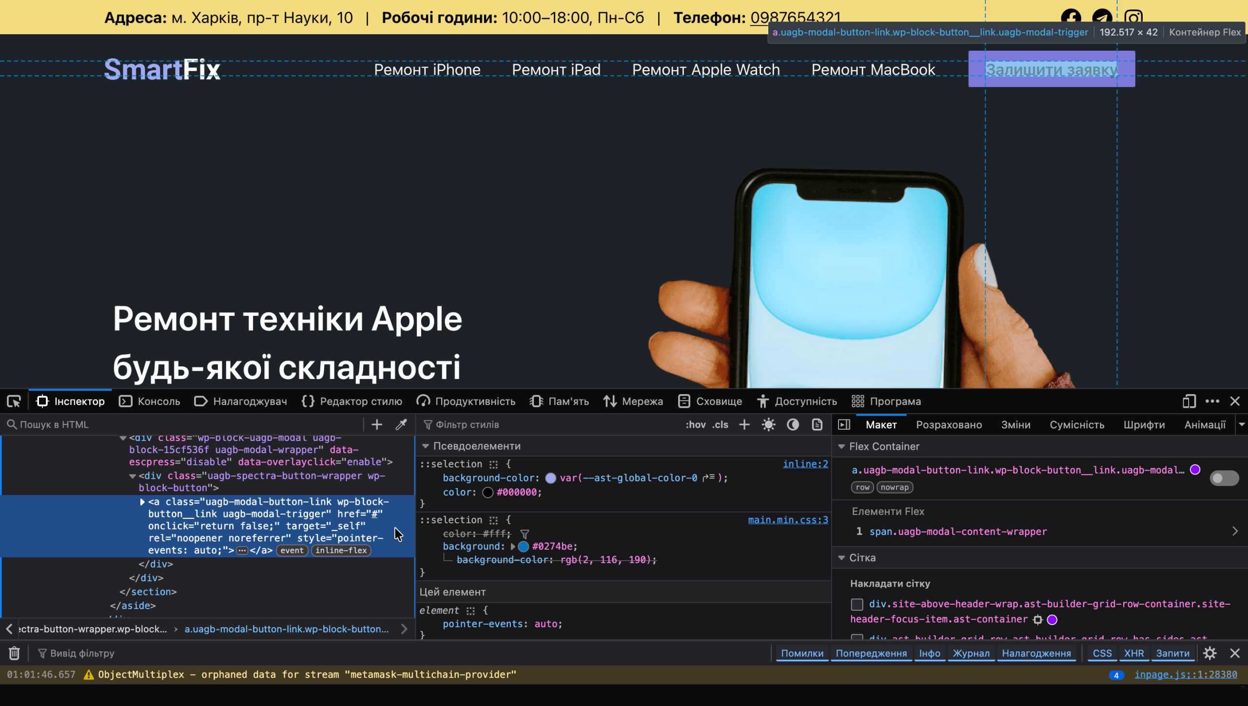
Task: Toggle the XHR console filter
Action: click(1134, 653)
